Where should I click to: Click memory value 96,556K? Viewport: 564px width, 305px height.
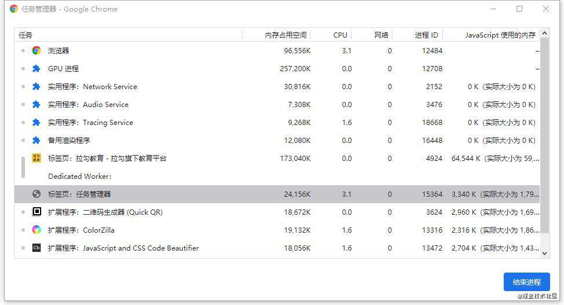(297, 51)
